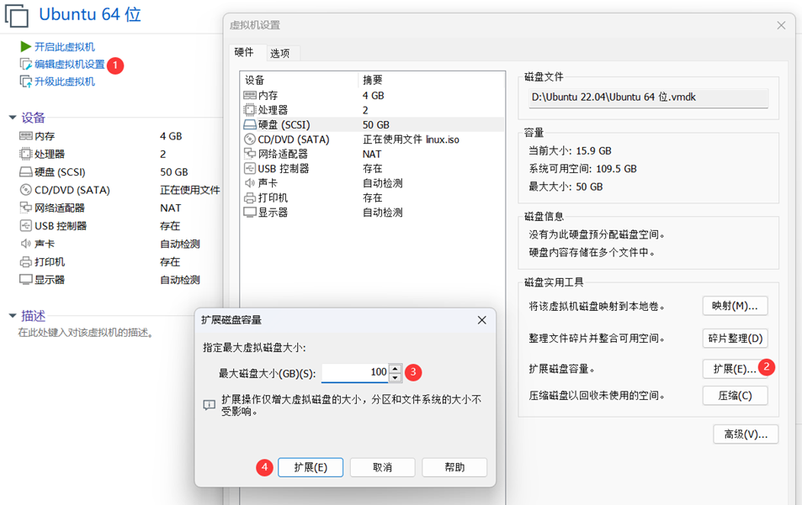Click the 网络适配器 icon in the settings hardware list
The image size is (802, 505).
click(250, 153)
